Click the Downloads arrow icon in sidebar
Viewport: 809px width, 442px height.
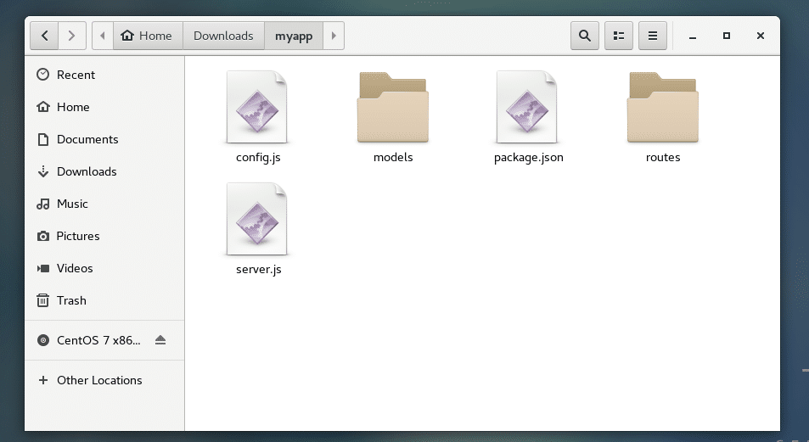pos(42,171)
